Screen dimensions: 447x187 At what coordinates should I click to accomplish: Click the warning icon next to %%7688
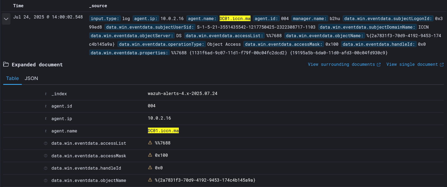click(x=150, y=143)
